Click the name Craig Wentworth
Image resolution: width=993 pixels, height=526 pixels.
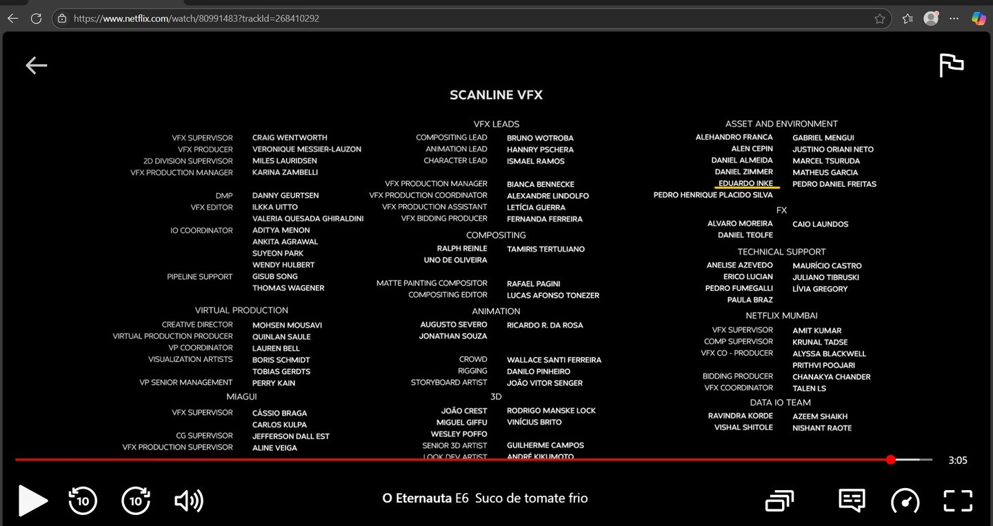(x=290, y=138)
